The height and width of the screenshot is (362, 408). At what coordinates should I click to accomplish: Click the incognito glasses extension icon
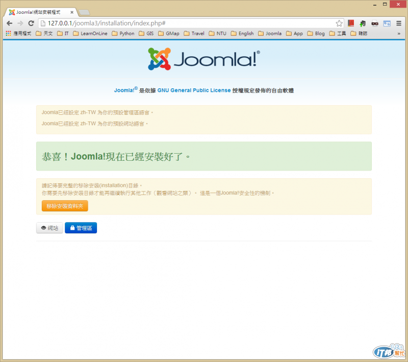(x=375, y=23)
